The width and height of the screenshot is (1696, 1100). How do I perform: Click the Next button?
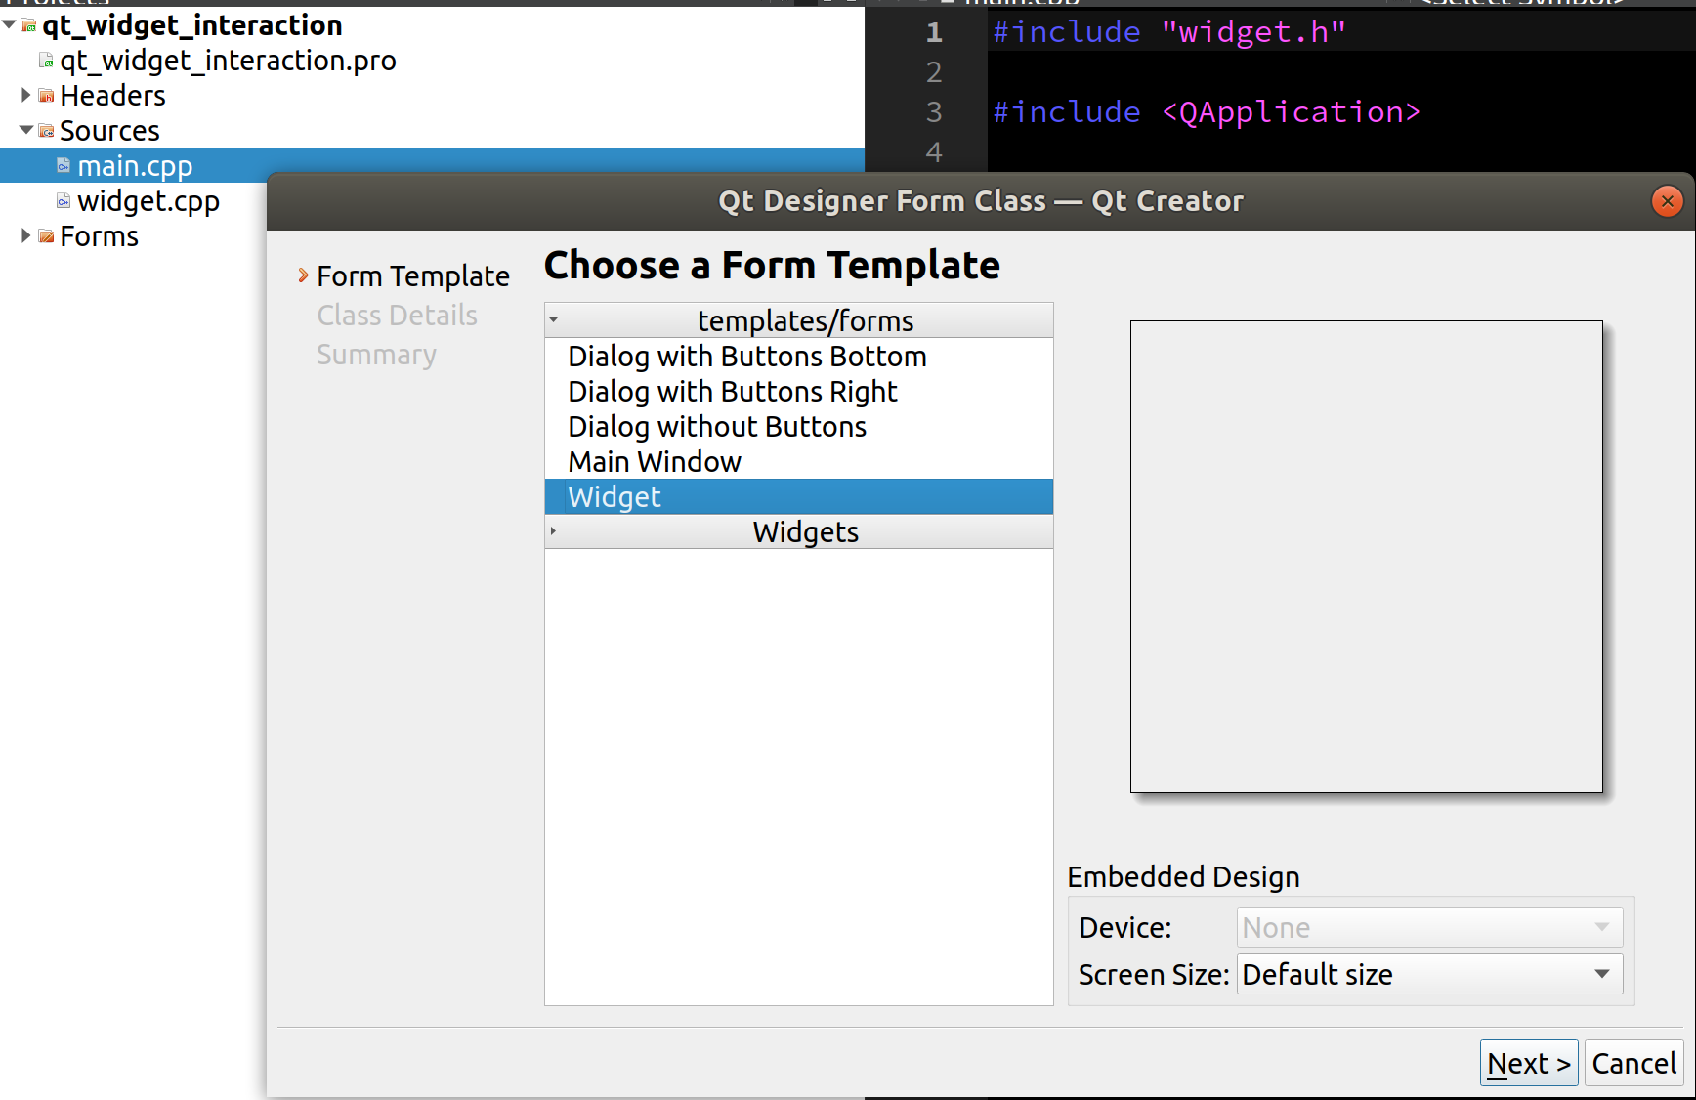[x=1529, y=1063]
